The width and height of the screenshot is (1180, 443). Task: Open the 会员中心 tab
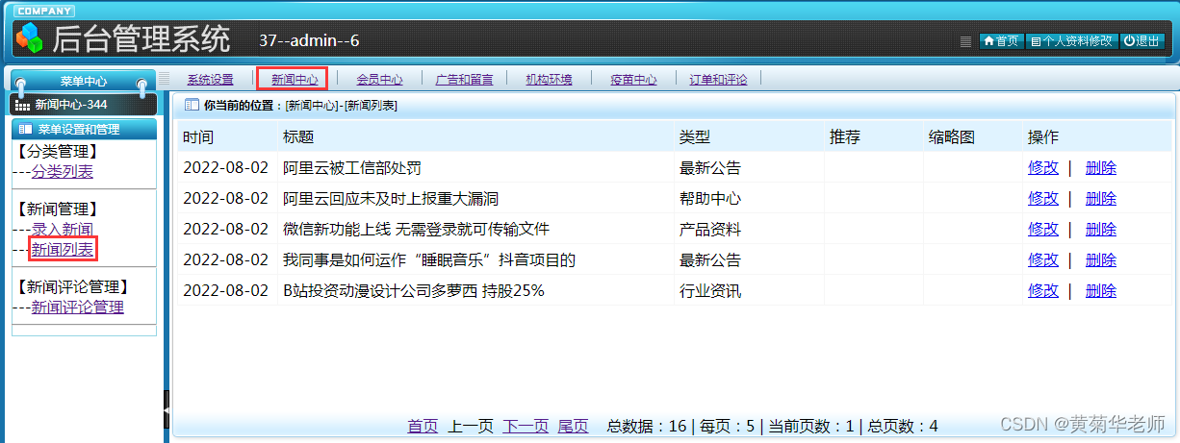tap(379, 80)
